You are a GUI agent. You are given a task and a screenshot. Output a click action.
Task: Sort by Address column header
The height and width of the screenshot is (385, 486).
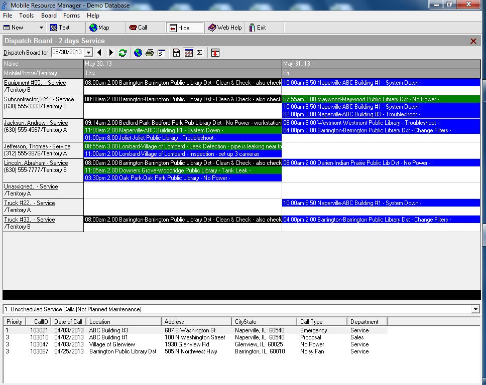tap(196, 321)
